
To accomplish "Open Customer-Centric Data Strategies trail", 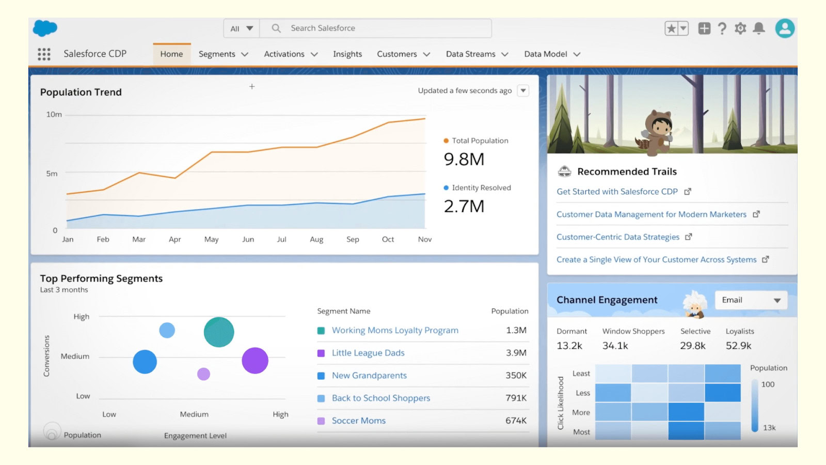I will point(618,237).
